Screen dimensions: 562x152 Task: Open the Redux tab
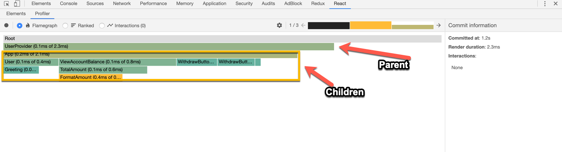tap(318, 3)
